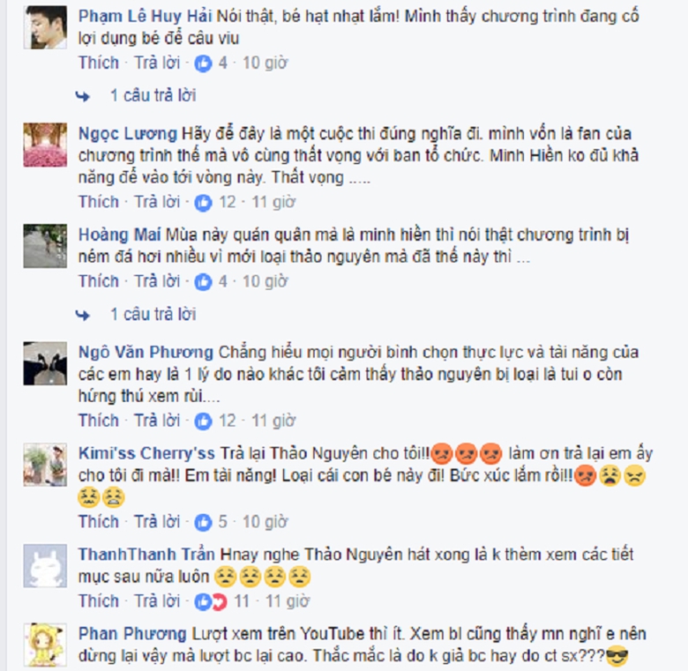Click like reaction icon on Ngô Văn Phương's comment
The width and height of the screenshot is (688, 671).
click(203, 421)
